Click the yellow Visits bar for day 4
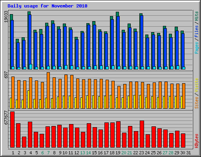 coord(28,99)
